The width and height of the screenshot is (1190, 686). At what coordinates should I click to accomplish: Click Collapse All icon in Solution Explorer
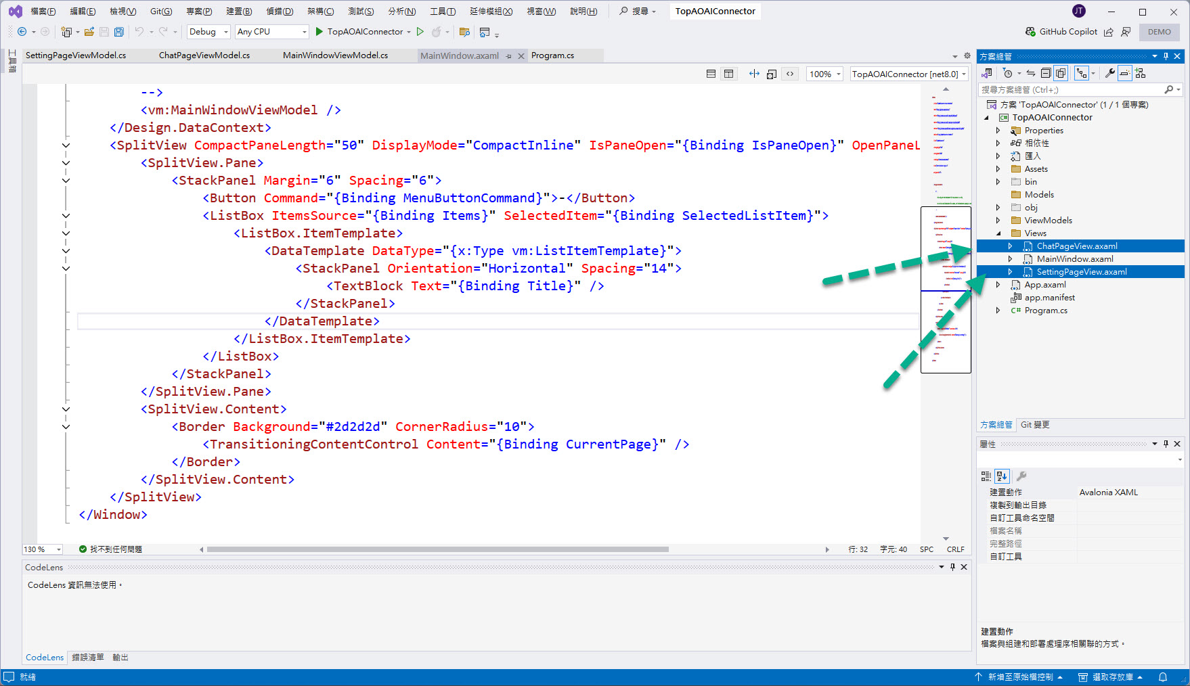[1046, 73]
